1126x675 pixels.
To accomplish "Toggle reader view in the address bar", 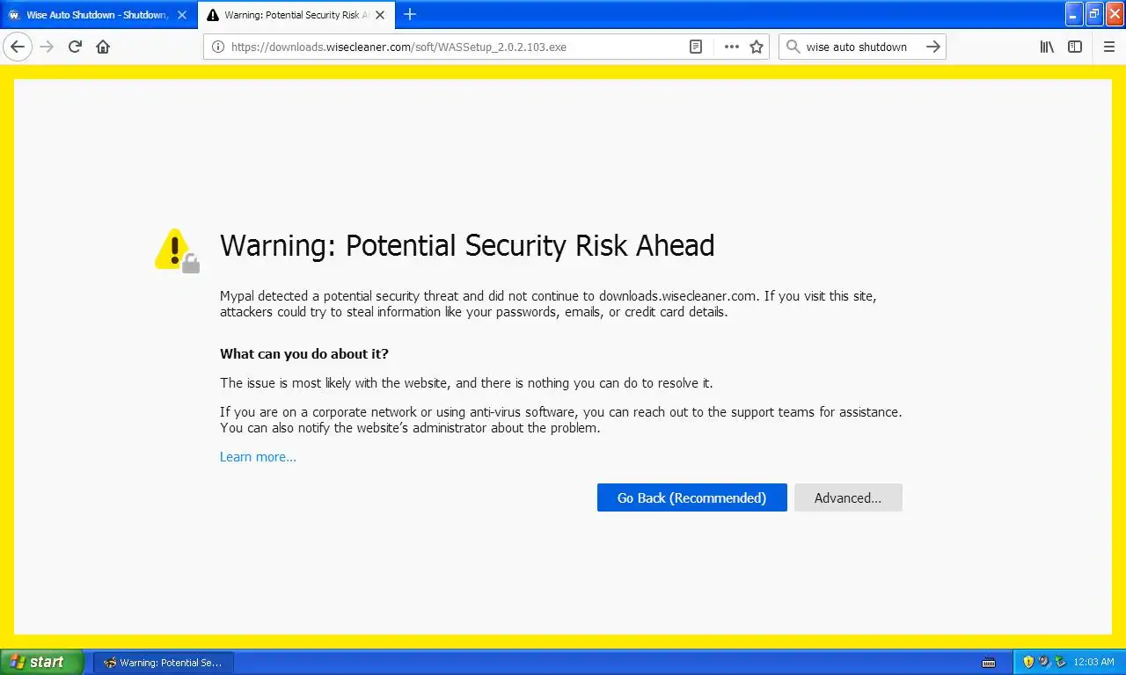I will click(696, 47).
